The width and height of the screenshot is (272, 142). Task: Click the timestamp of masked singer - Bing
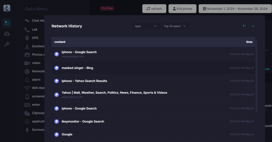click(x=242, y=68)
